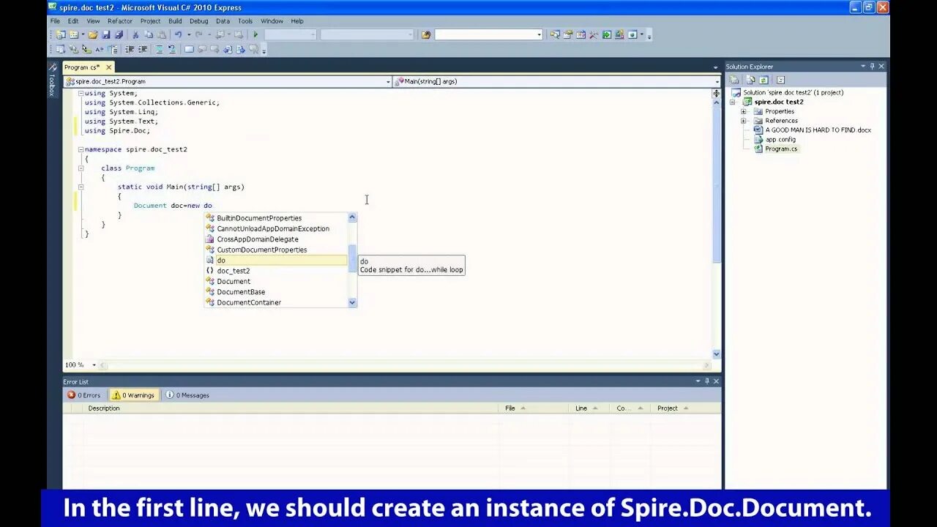Open the 100 % zoom dropdown
937x527 pixels.
click(x=94, y=365)
